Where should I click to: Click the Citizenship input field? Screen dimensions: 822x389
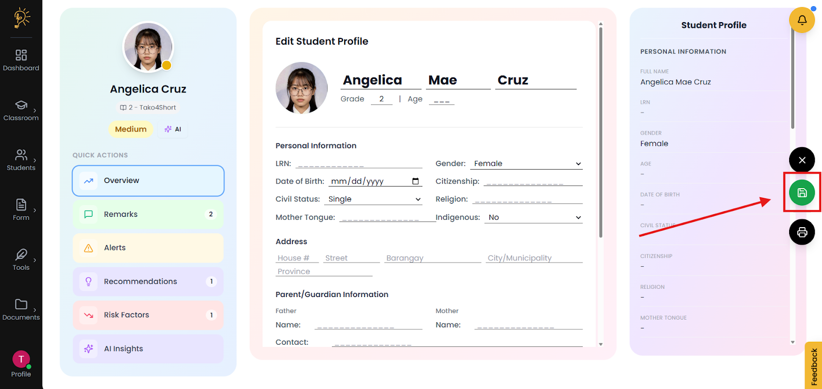tap(533, 182)
